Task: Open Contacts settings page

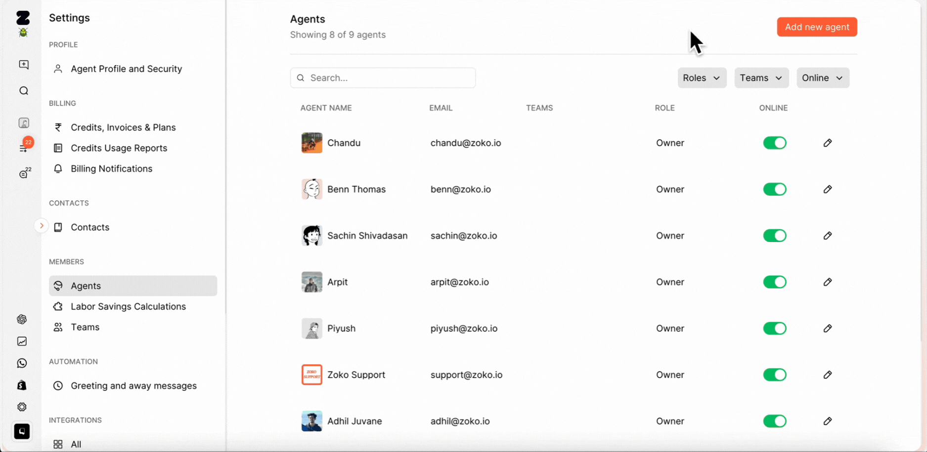Action: click(133, 227)
